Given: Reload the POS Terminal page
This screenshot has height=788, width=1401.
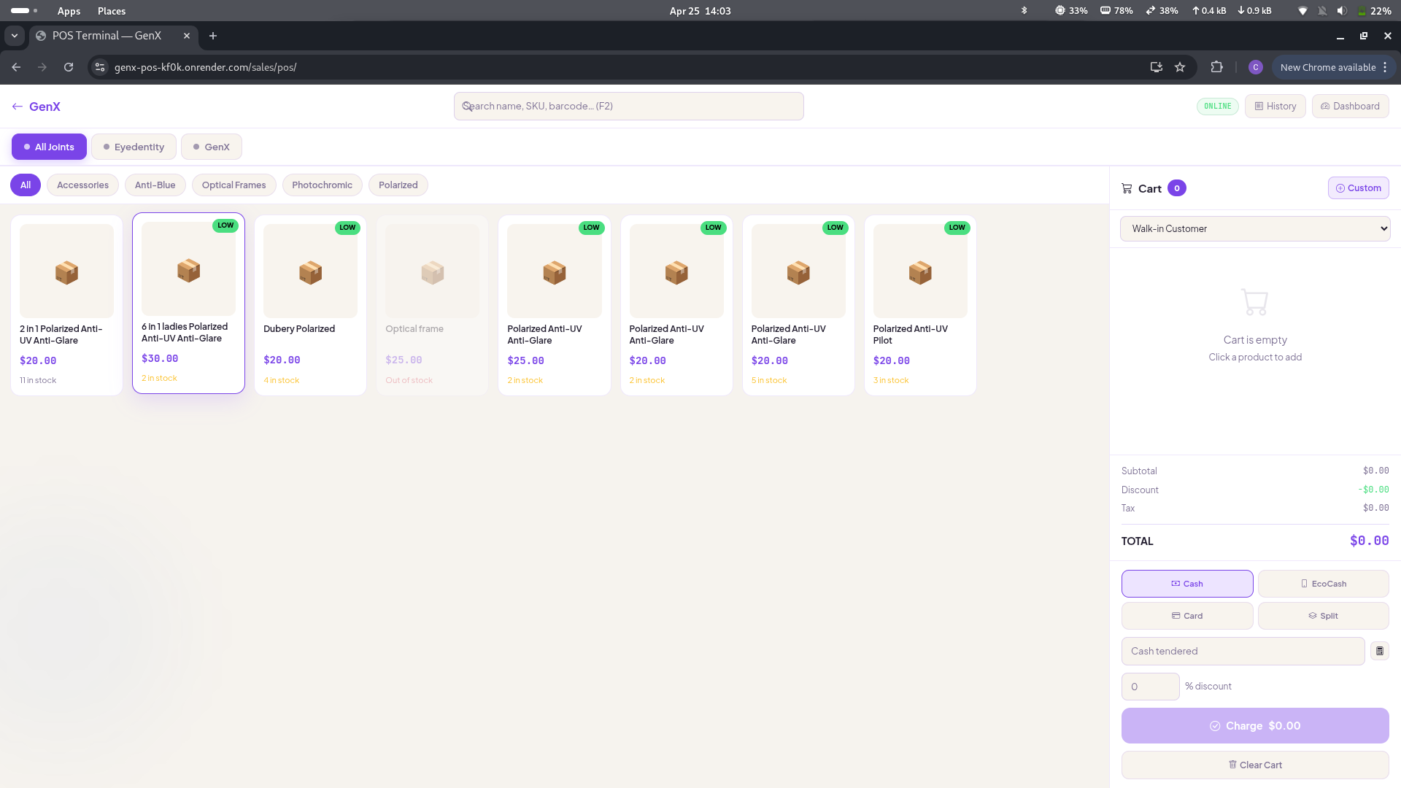Looking at the screenshot, I should [x=69, y=67].
